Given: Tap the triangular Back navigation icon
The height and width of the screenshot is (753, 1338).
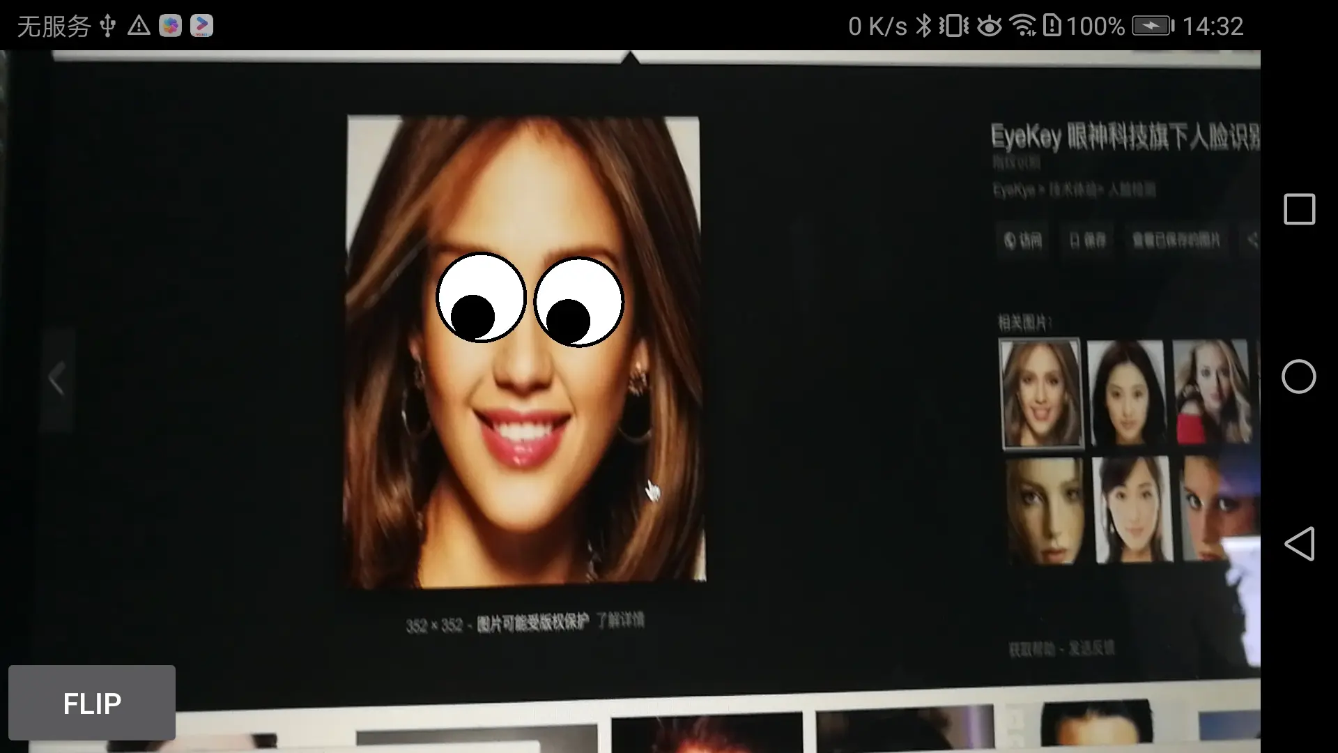Looking at the screenshot, I should click(1299, 544).
